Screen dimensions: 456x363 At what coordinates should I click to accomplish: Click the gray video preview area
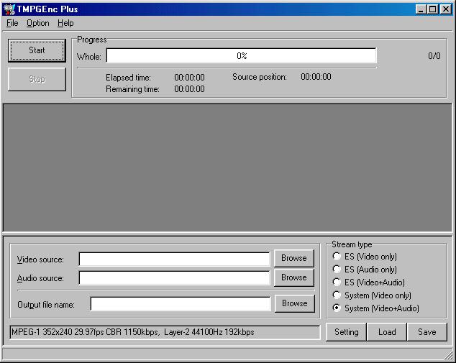(227, 167)
